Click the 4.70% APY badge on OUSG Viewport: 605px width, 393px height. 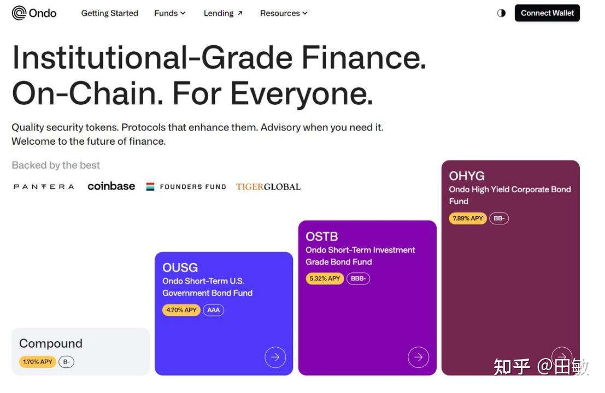(x=181, y=310)
